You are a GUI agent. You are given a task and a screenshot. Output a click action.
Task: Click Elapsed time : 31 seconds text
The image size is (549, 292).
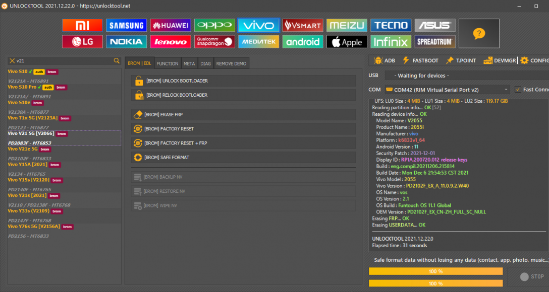pyautogui.click(x=400, y=246)
